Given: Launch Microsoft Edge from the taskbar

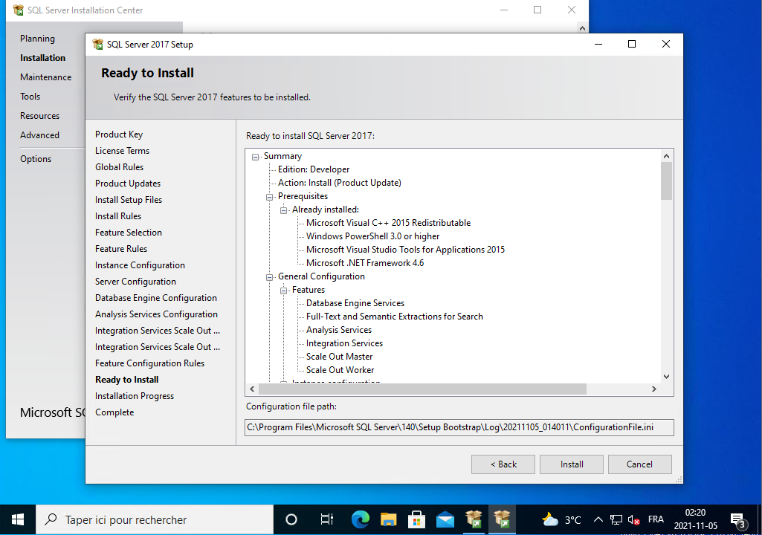Looking at the screenshot, I should [361, 519].
